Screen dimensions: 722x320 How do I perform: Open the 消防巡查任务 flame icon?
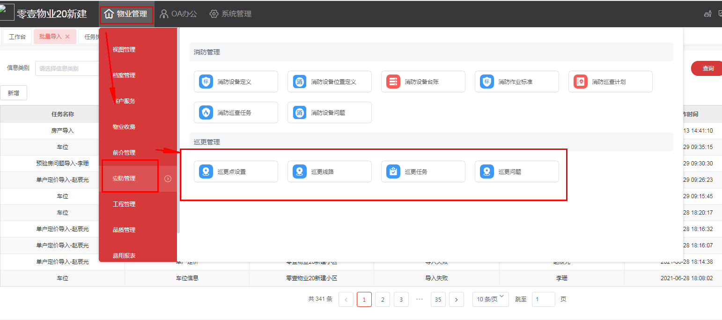point(206,112)
